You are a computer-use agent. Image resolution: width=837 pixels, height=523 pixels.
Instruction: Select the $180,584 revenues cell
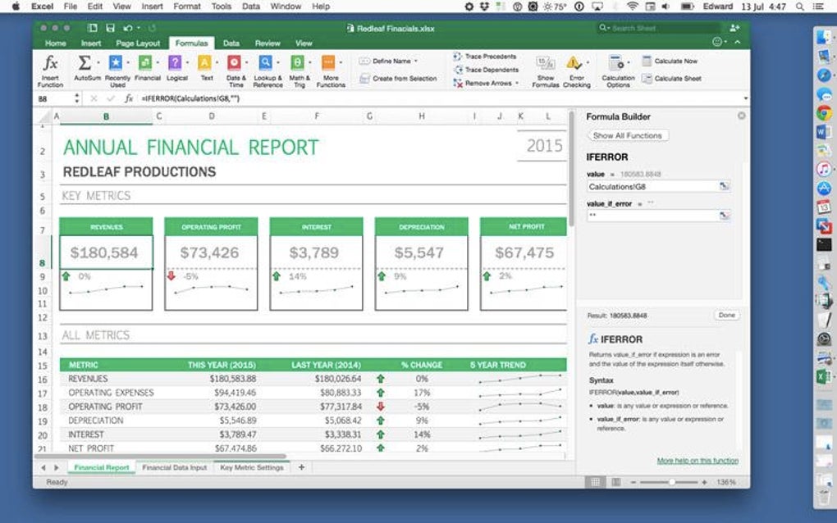coord(106,252)
